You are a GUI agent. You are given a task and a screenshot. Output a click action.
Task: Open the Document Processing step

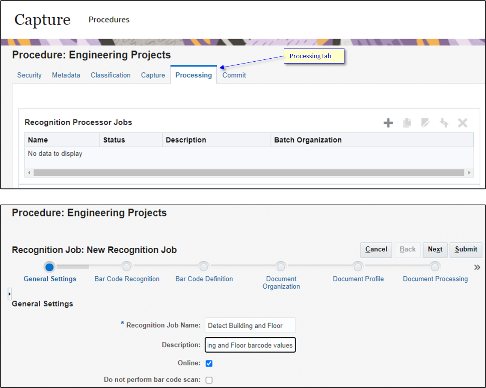pyautogui.click(x=435, y=267)
